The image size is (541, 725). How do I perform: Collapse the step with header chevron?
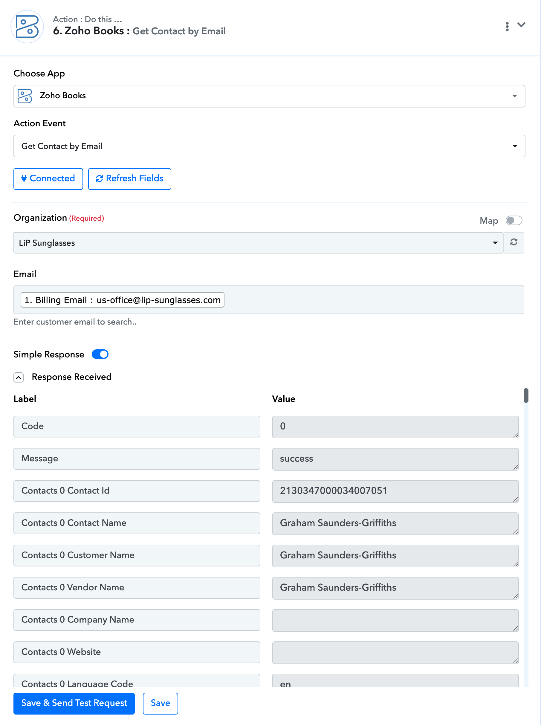click(x=521, y=25)
